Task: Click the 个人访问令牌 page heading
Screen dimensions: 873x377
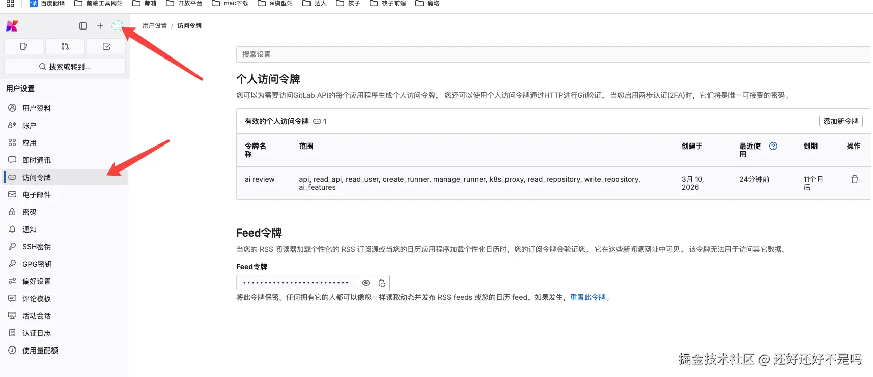Action: (268, 79)
